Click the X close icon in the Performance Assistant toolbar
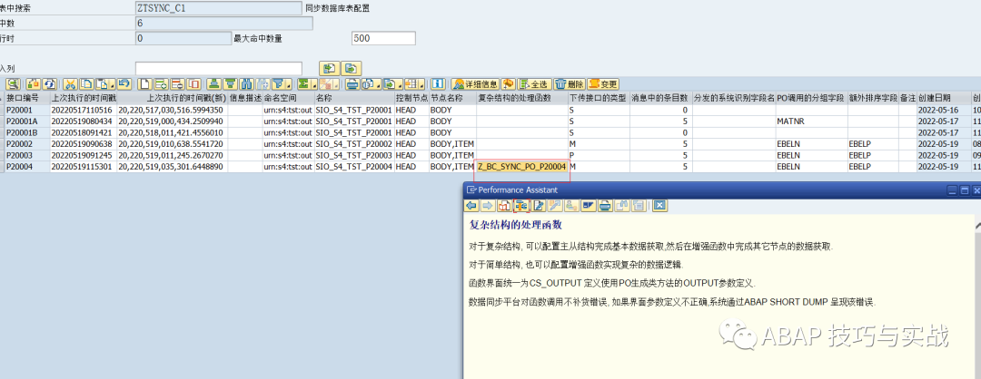The height and width of the screenshot is (379, 981). (x=660, y=206)
